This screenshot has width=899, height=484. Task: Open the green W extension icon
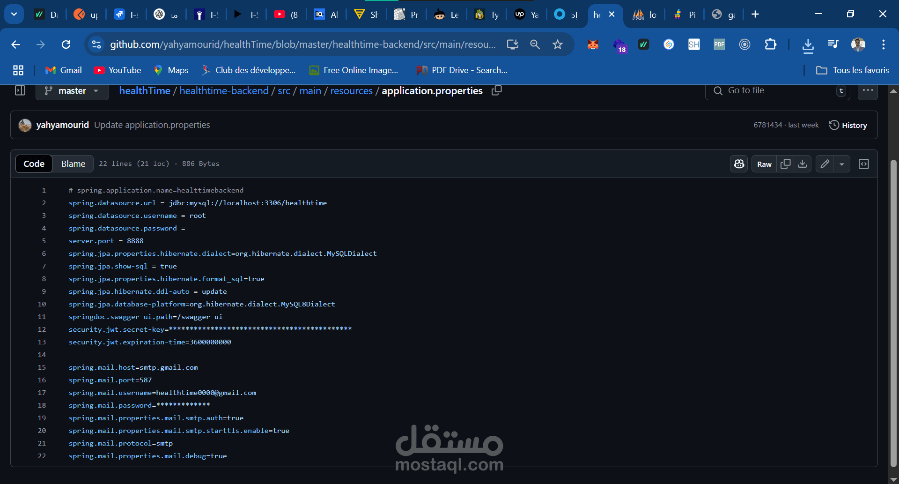pos(644,45)
